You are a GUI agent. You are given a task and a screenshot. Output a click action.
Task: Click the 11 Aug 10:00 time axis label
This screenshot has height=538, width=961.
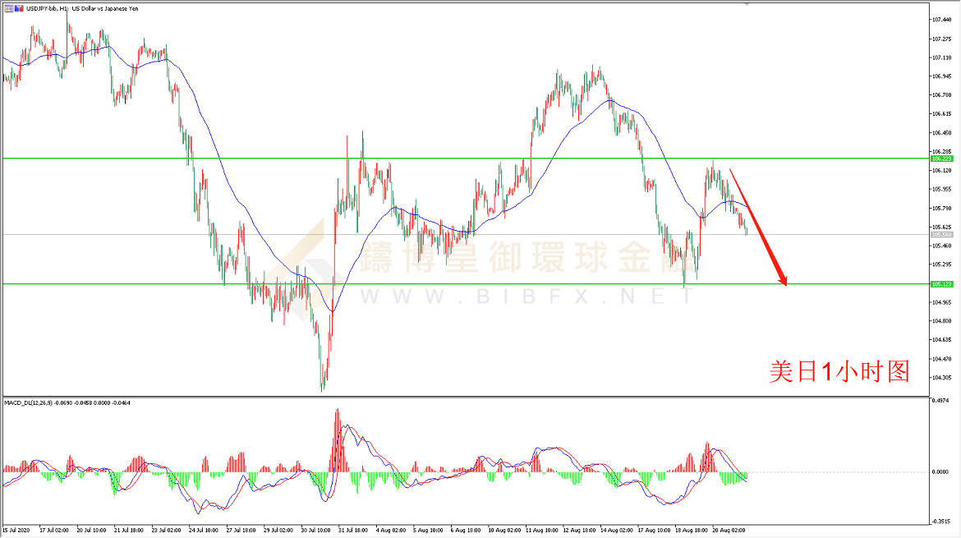point(539,531)
